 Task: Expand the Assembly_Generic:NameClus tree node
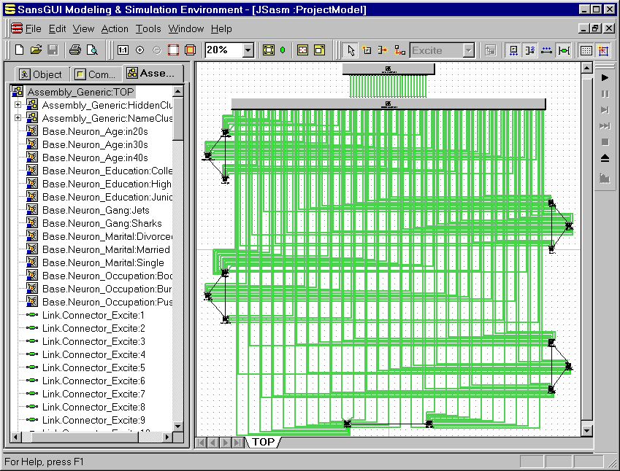coord(18,118)
